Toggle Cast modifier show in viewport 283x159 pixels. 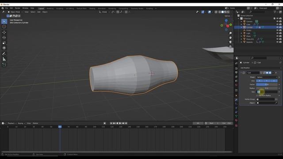(x=267, y=72)
